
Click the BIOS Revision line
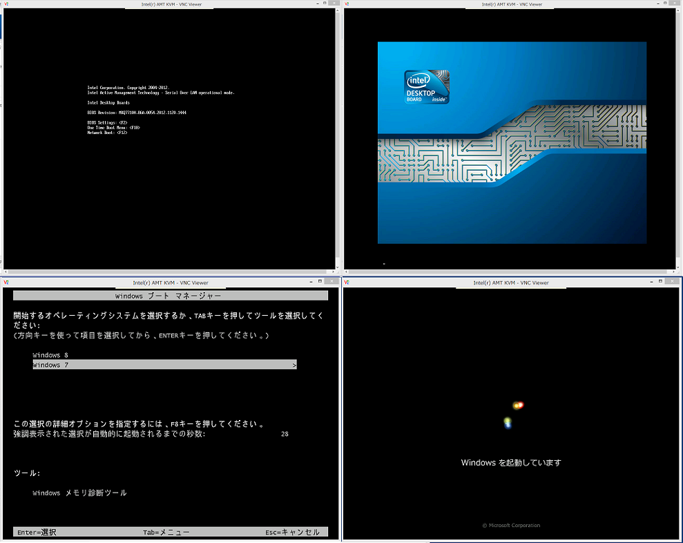[137, 113]
